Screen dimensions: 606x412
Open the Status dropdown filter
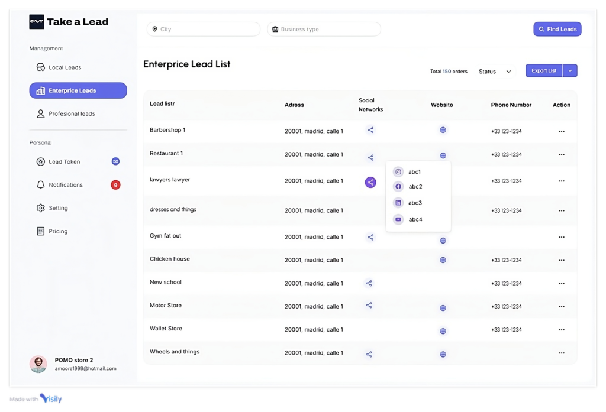[495, 72]
